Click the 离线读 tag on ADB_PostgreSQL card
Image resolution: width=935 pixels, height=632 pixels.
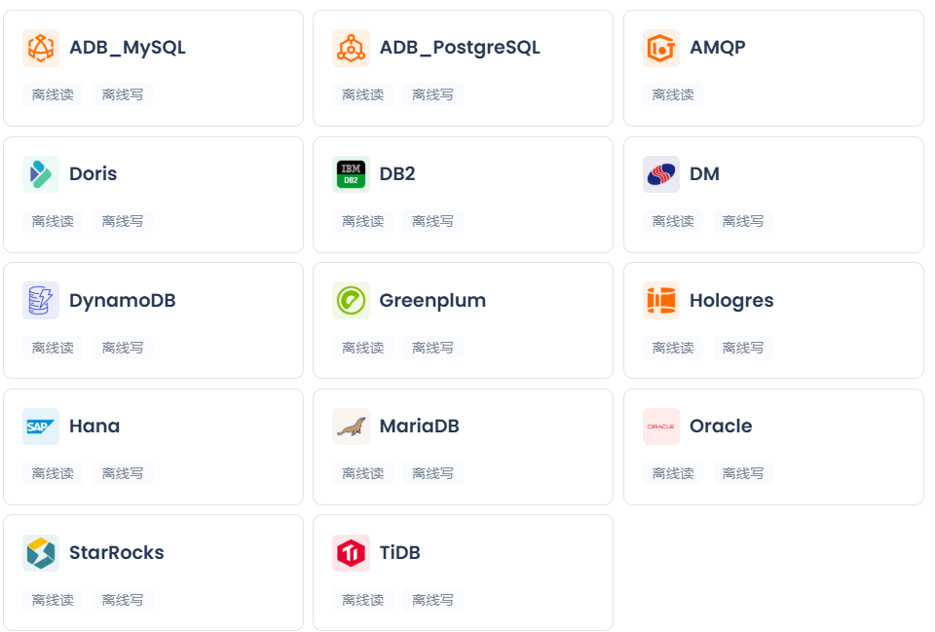point(362,94)
